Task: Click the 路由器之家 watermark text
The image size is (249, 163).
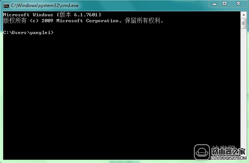Action: [228, 151]
